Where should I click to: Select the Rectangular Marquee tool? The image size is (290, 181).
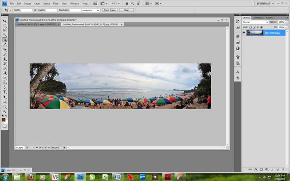pos(5,26)
